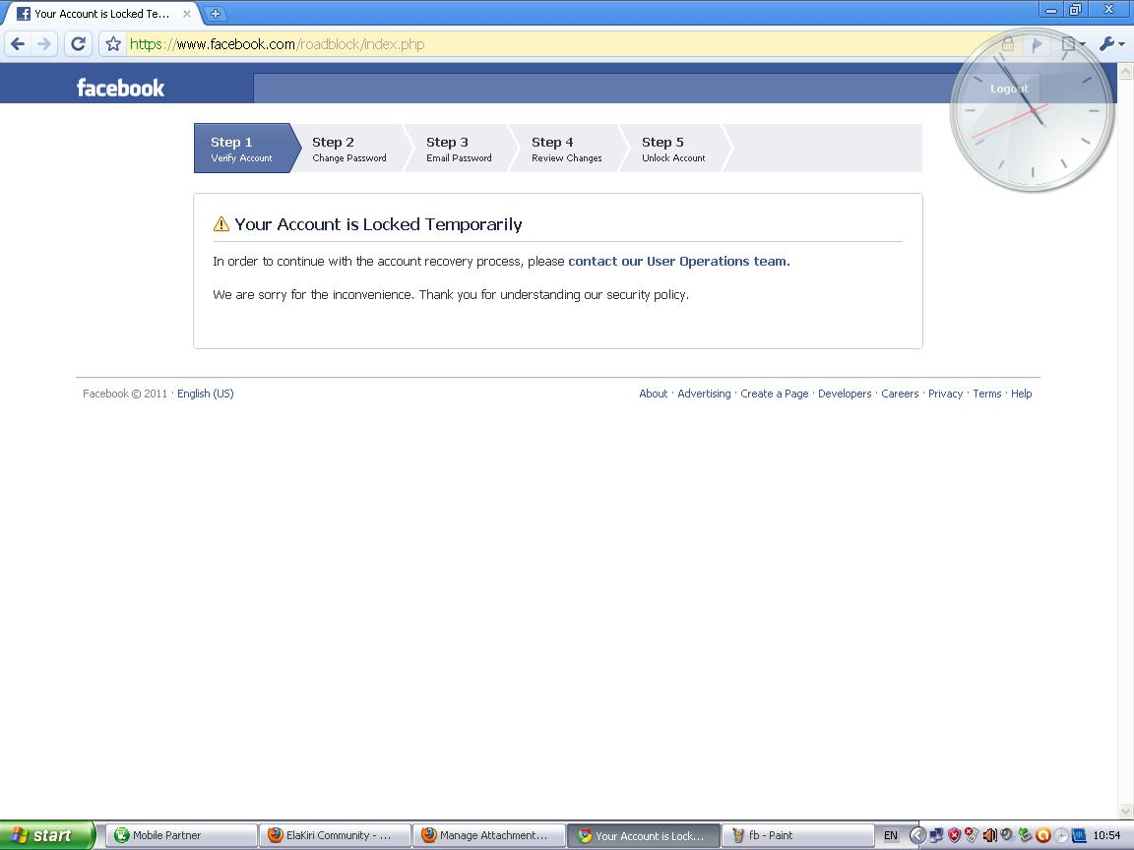Switch to fb - Paint window
This screenshot has width=1134, height=850.
797,835
